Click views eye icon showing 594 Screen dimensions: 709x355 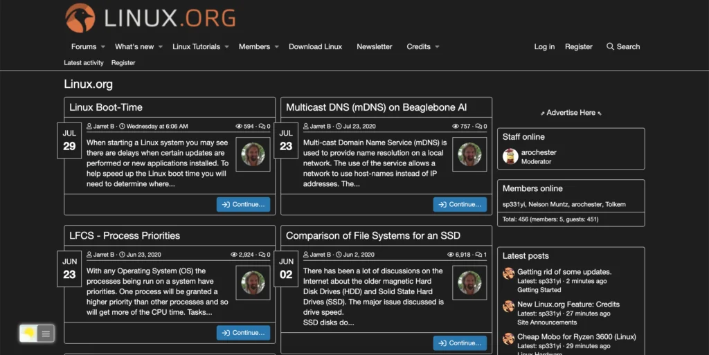(239, 127)
